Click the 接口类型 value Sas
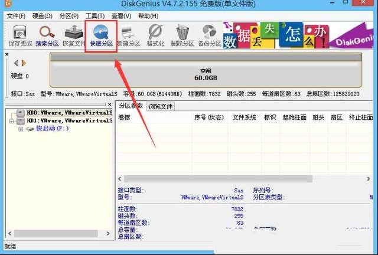Image resolution: width=378 pixels, height=255 pixels. point(239,191)
